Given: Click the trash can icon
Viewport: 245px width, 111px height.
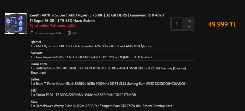Looking at the screenshot, I should 69,33.
